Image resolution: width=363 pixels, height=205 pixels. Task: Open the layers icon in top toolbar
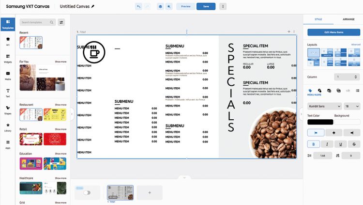(x=160, y=7)
